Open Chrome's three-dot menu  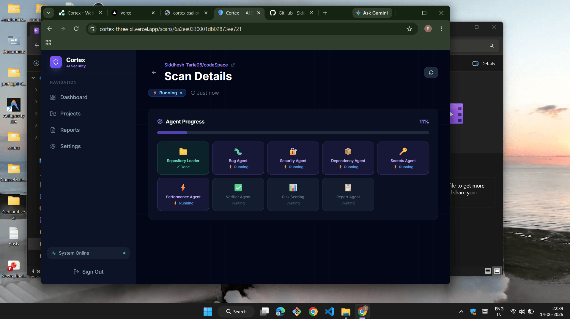point(441,29)
